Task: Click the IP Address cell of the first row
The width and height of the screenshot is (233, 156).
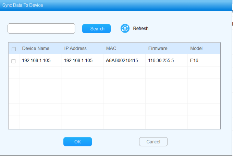Action: 78,61
